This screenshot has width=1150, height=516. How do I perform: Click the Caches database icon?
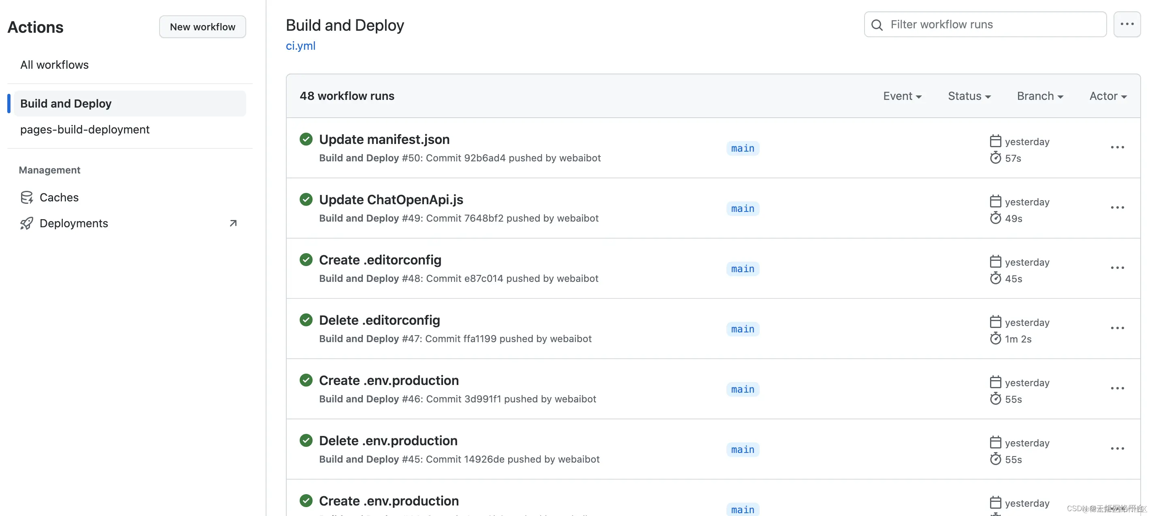[x=26, y=197]
